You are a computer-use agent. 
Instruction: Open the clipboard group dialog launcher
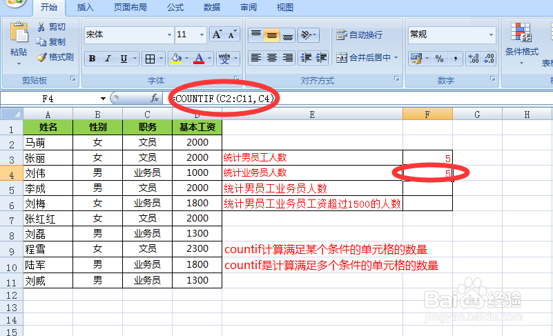(73, 79)
